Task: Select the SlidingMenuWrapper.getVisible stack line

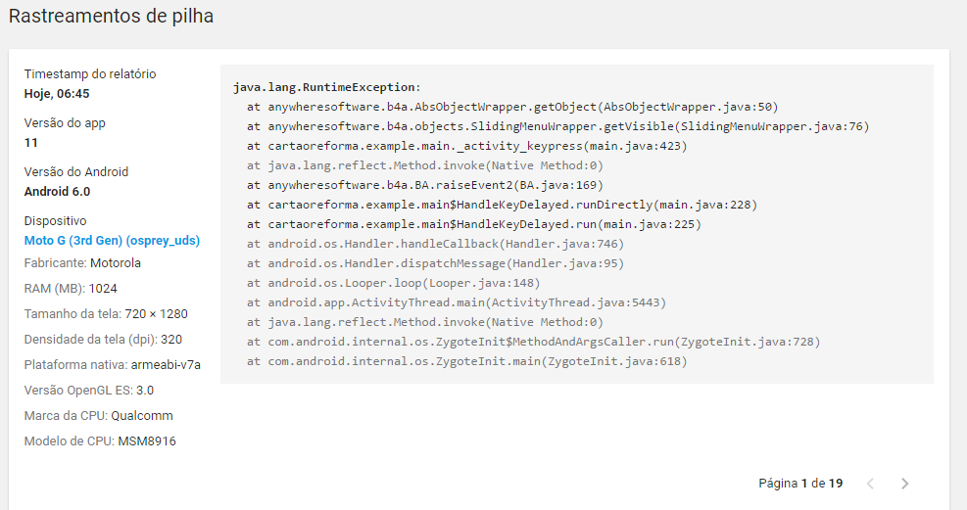Action: (557, 126)
